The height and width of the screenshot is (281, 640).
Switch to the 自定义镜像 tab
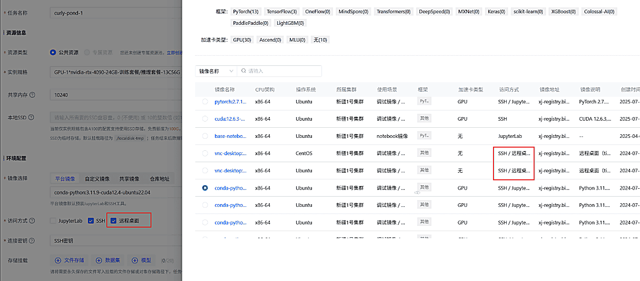click(x=97, y=179)
